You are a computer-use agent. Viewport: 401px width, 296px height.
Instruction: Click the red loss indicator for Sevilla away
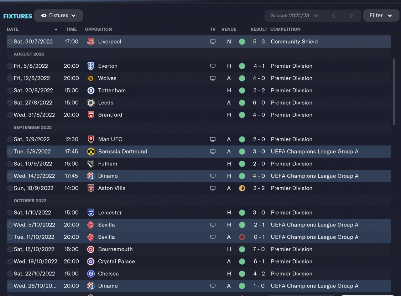[242, 237]
